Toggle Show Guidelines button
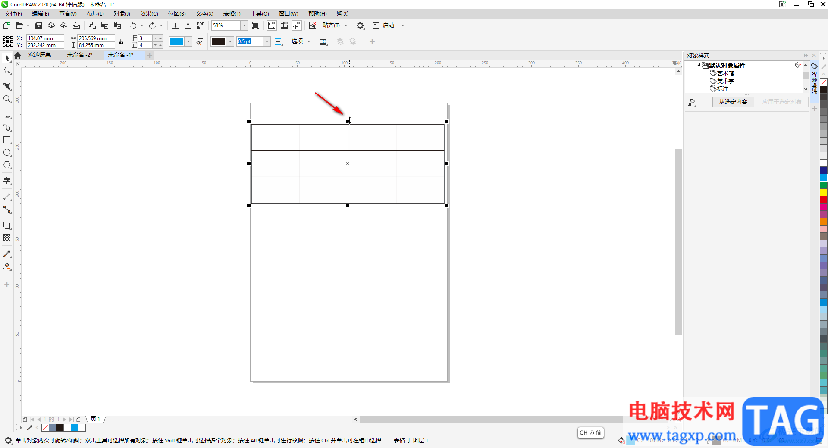Screen dimensions: 828x448 click(x=297, y=25)
